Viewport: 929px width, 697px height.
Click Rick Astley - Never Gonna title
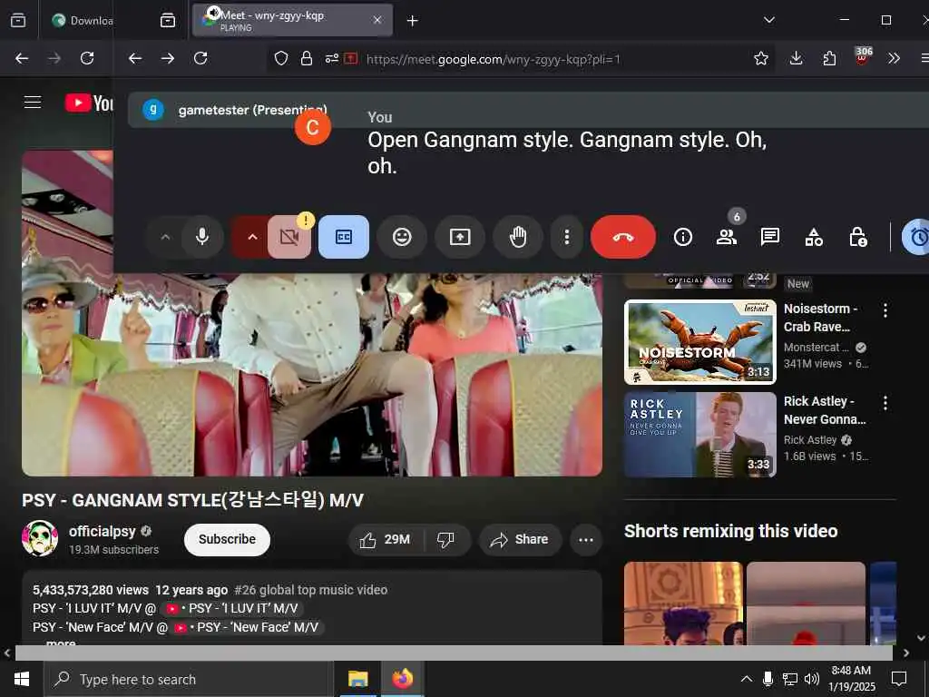pos(825,410)
